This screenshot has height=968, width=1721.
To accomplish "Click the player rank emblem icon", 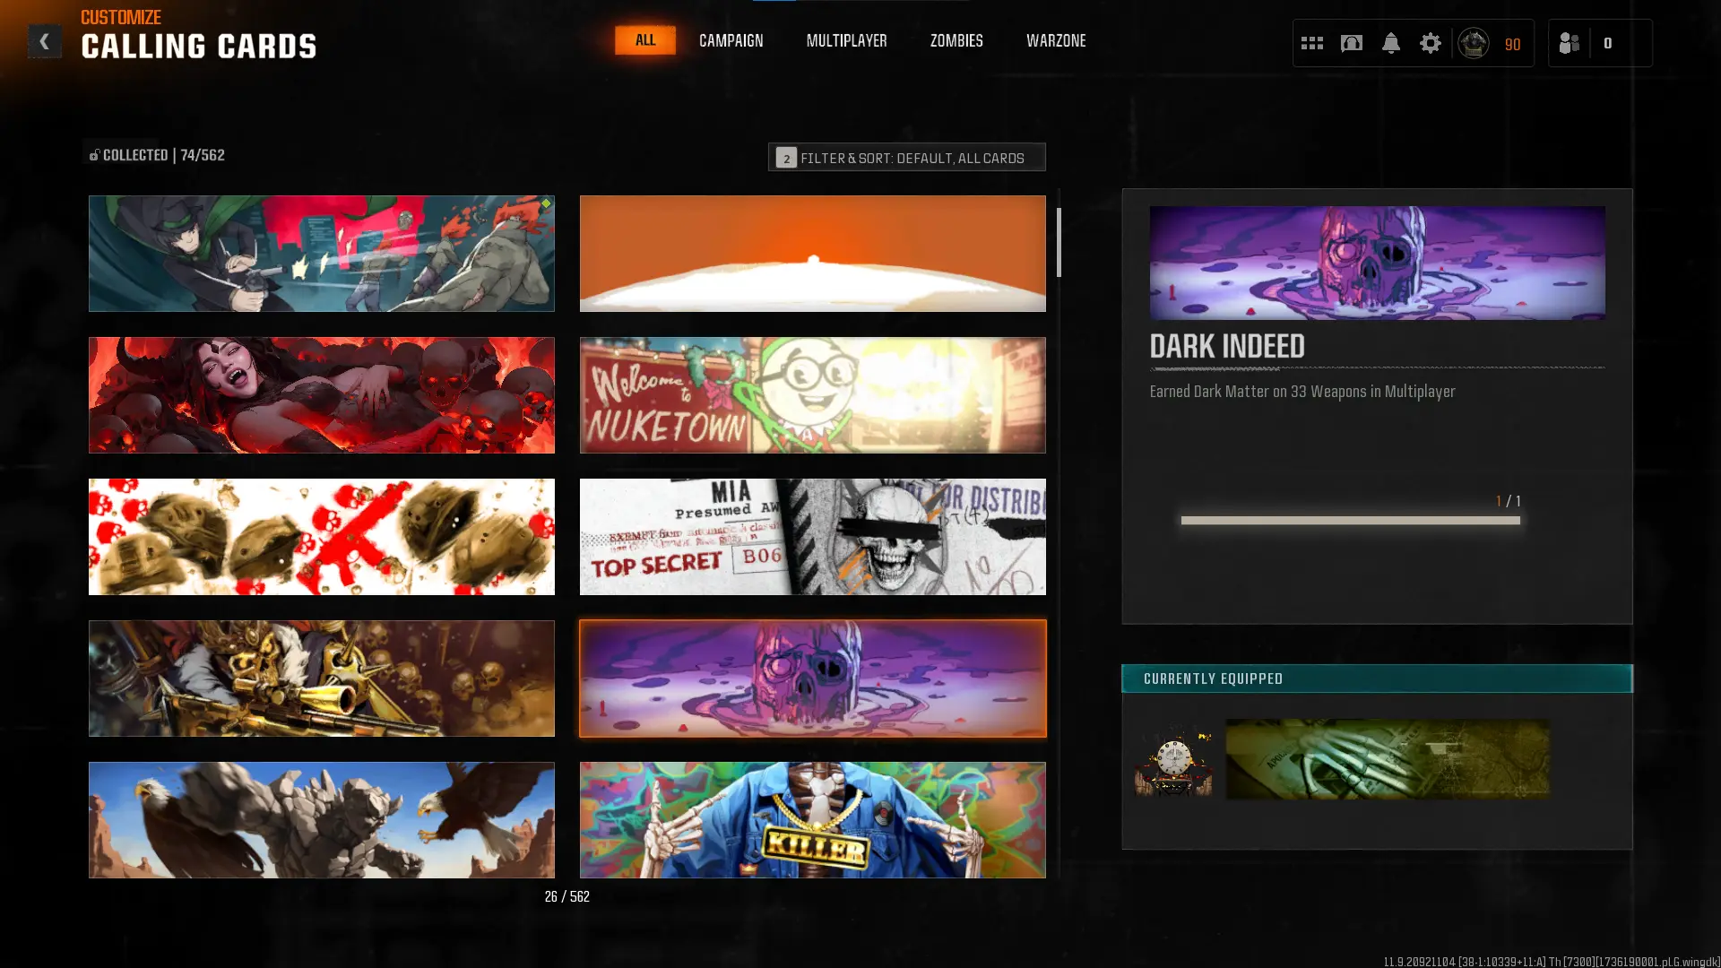I will pos(1473,43).
